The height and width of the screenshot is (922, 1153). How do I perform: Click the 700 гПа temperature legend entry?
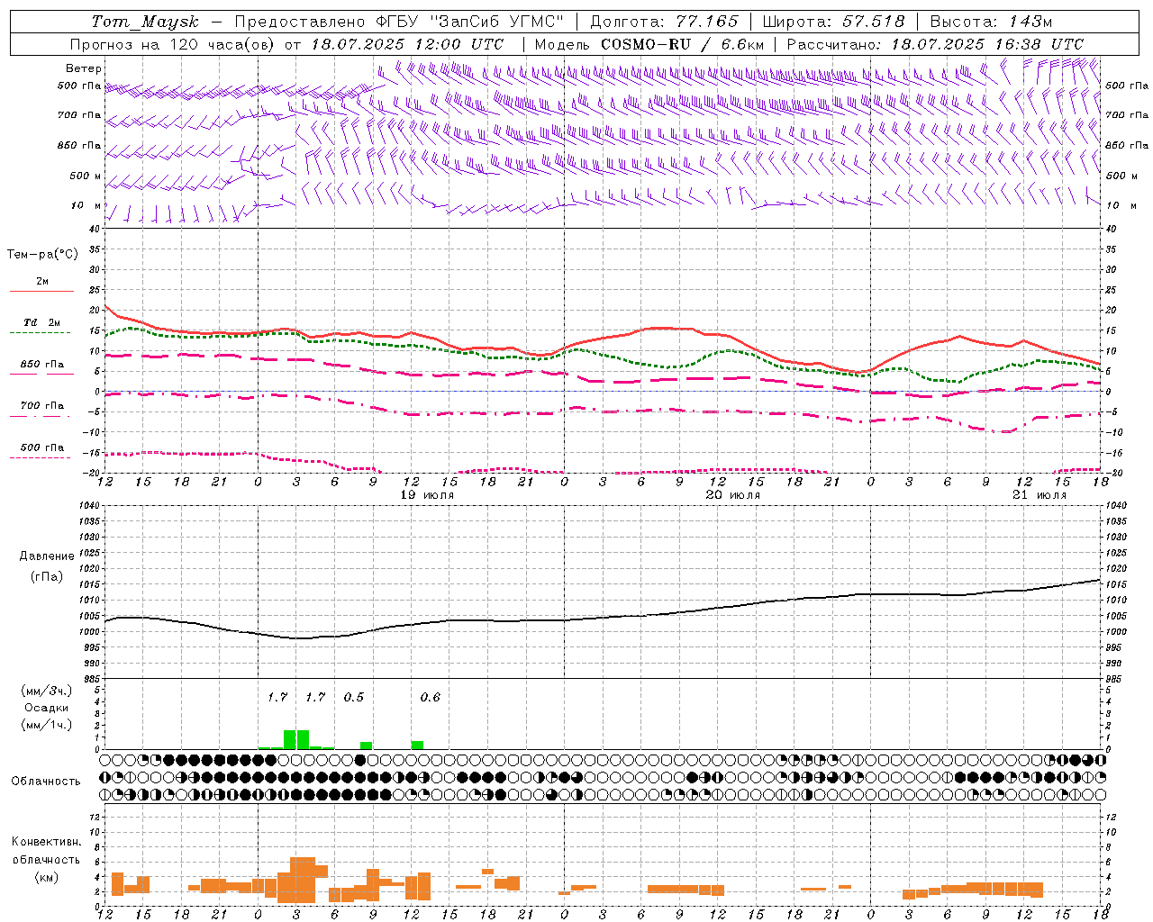point(42,406)
